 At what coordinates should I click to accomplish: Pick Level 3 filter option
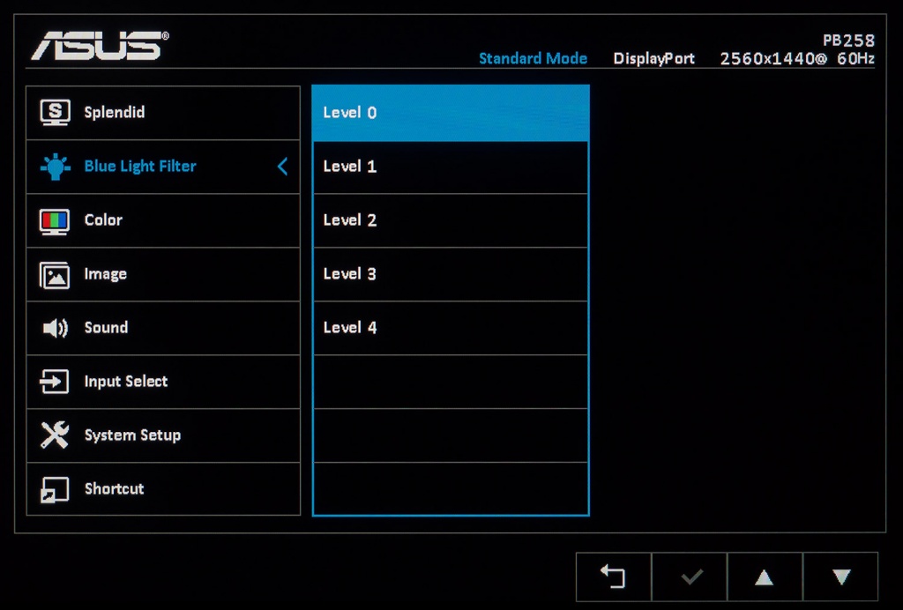(451, 274)
